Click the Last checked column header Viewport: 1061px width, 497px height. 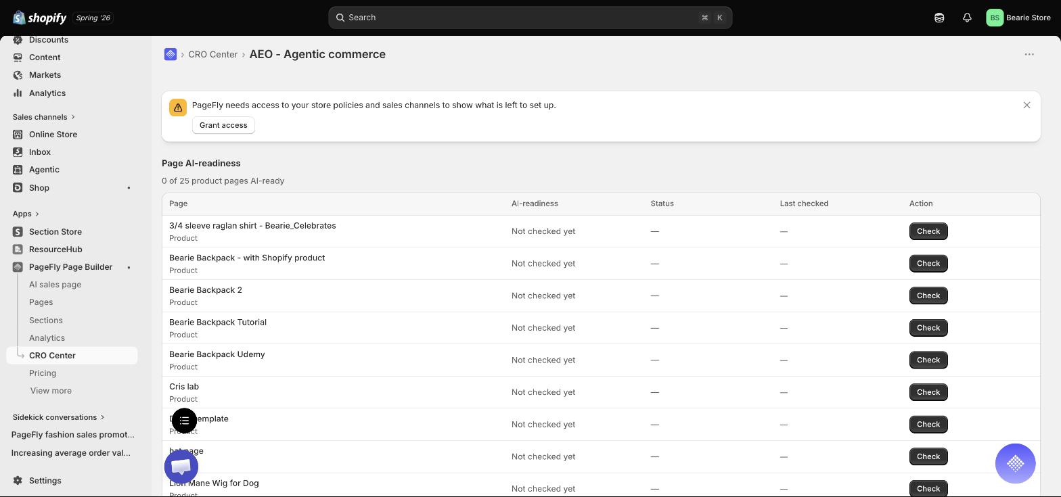pyautogui.click(x=804, y=204)
